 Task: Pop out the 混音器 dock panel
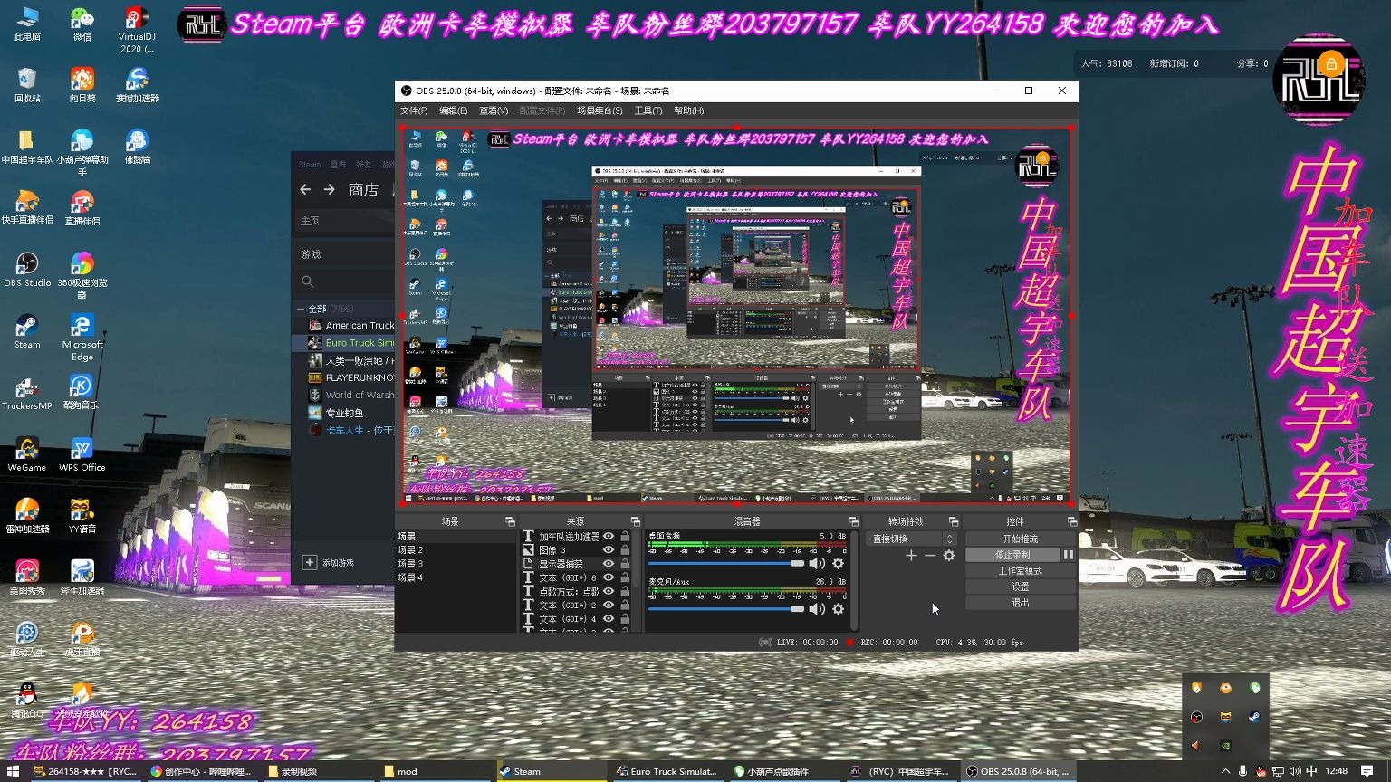click(853, 521)
